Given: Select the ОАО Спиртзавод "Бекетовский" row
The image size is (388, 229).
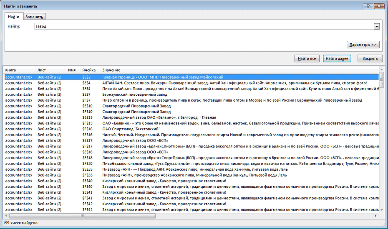Looking at the screenshot, I should (191, 129).
